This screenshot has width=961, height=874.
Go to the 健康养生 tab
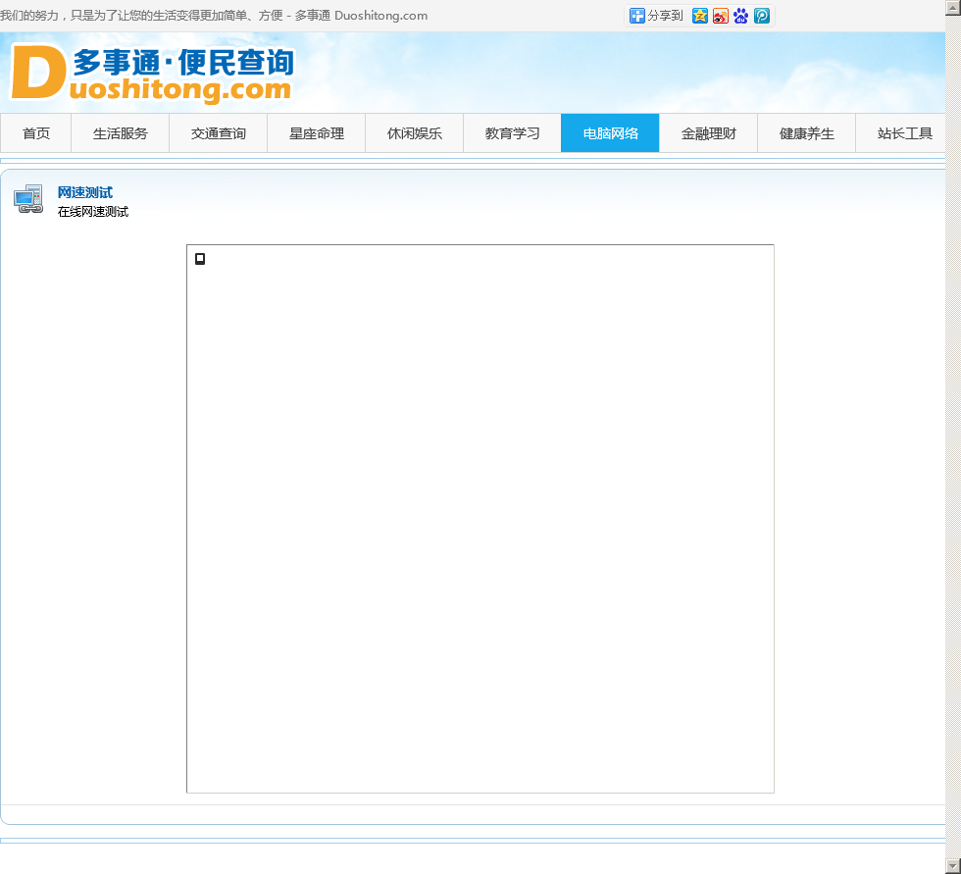tap(806, 133)
